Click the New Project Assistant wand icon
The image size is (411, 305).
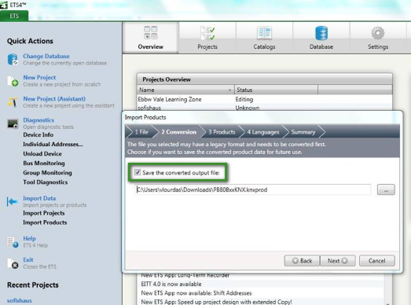tap(13, 102)
